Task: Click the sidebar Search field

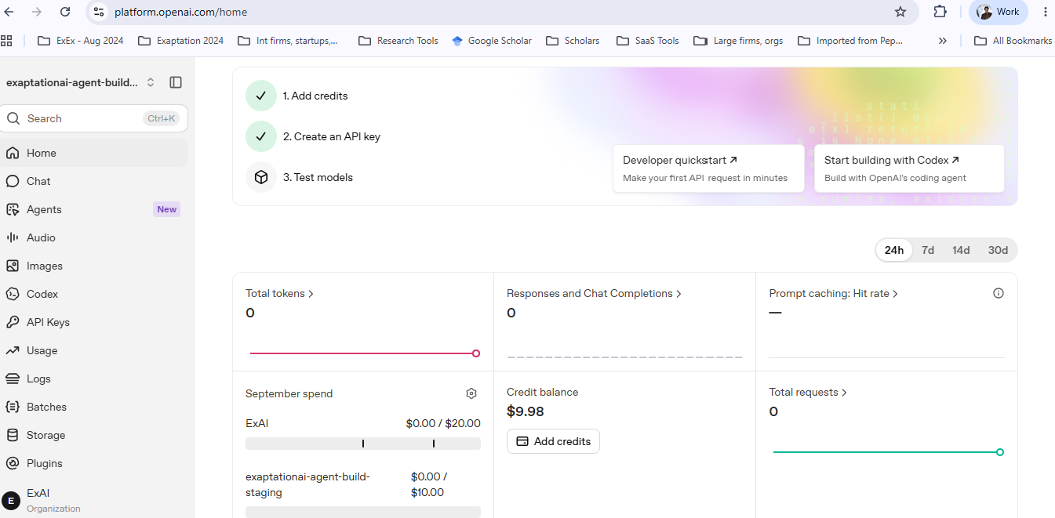Action: (x=94, y=118)
